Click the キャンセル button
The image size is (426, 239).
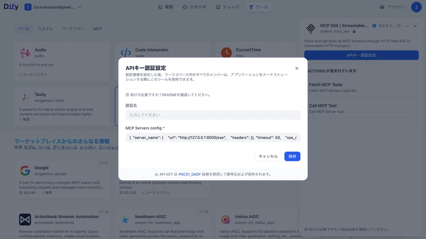[268, 156]
